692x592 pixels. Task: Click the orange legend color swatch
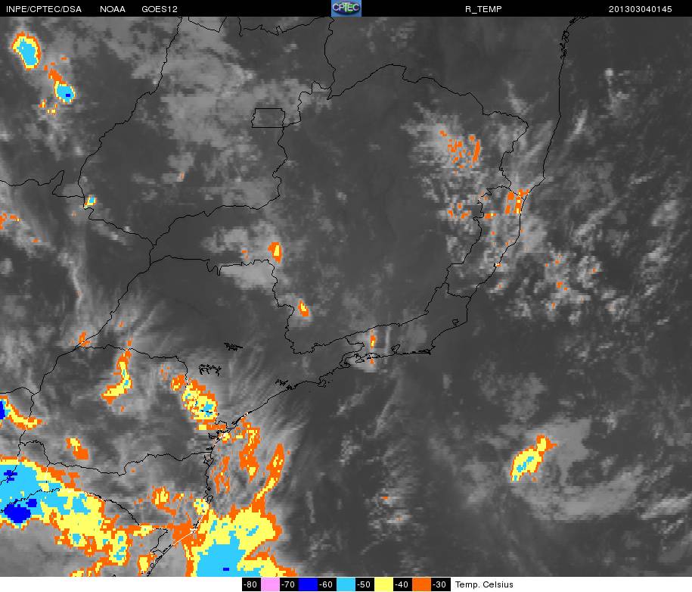coord(422,584)
